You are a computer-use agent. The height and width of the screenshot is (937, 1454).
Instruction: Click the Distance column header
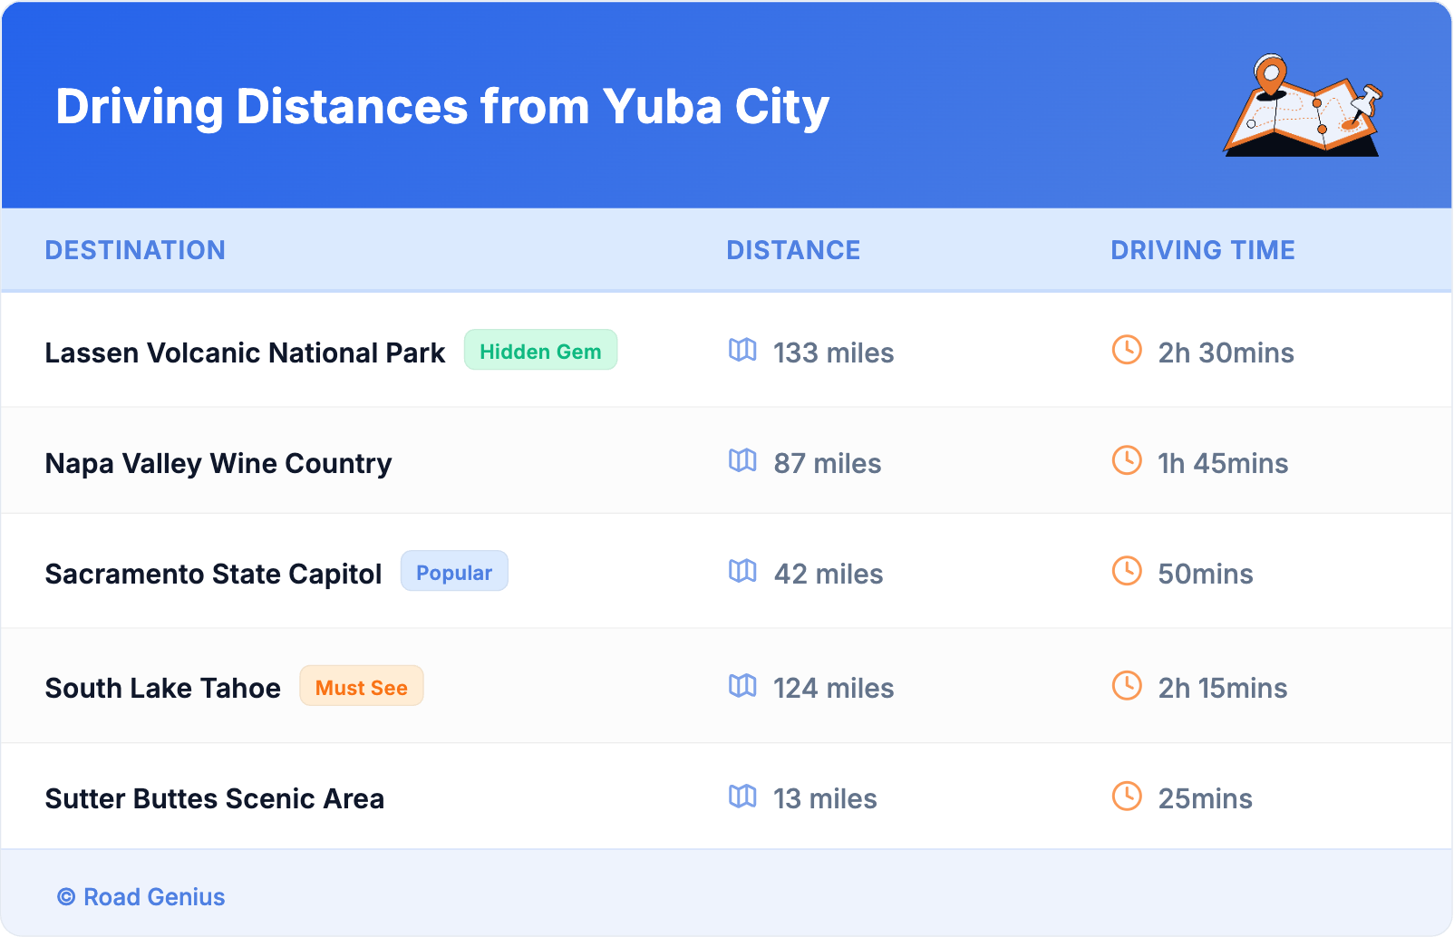793,250
